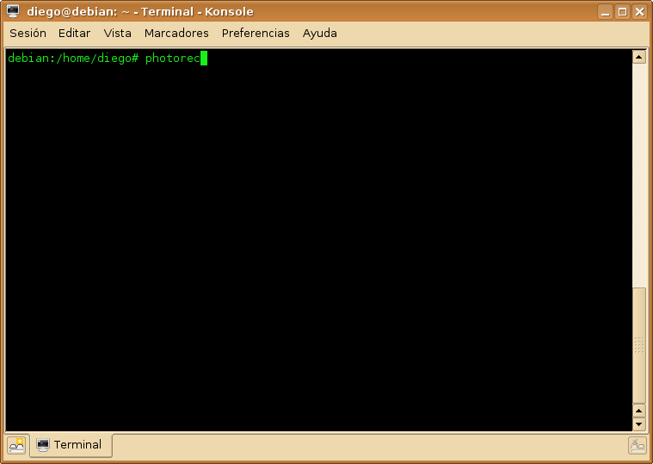Open the Sesión menu
The height and width of the screenshot is (464, 653).
[28, 33]
